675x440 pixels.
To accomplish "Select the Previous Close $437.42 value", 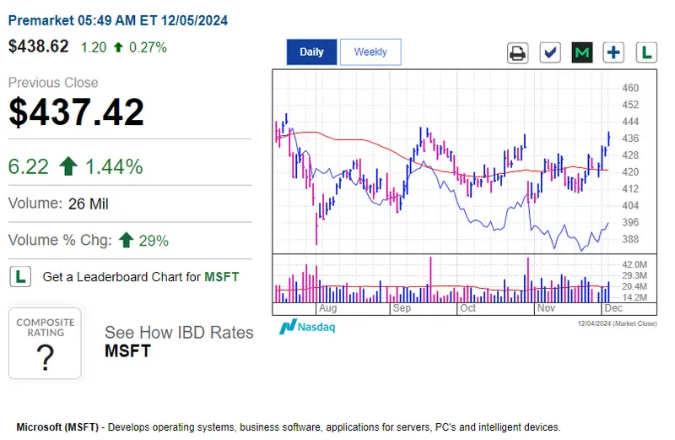I will pyautogui.click(x=76, y=112).
